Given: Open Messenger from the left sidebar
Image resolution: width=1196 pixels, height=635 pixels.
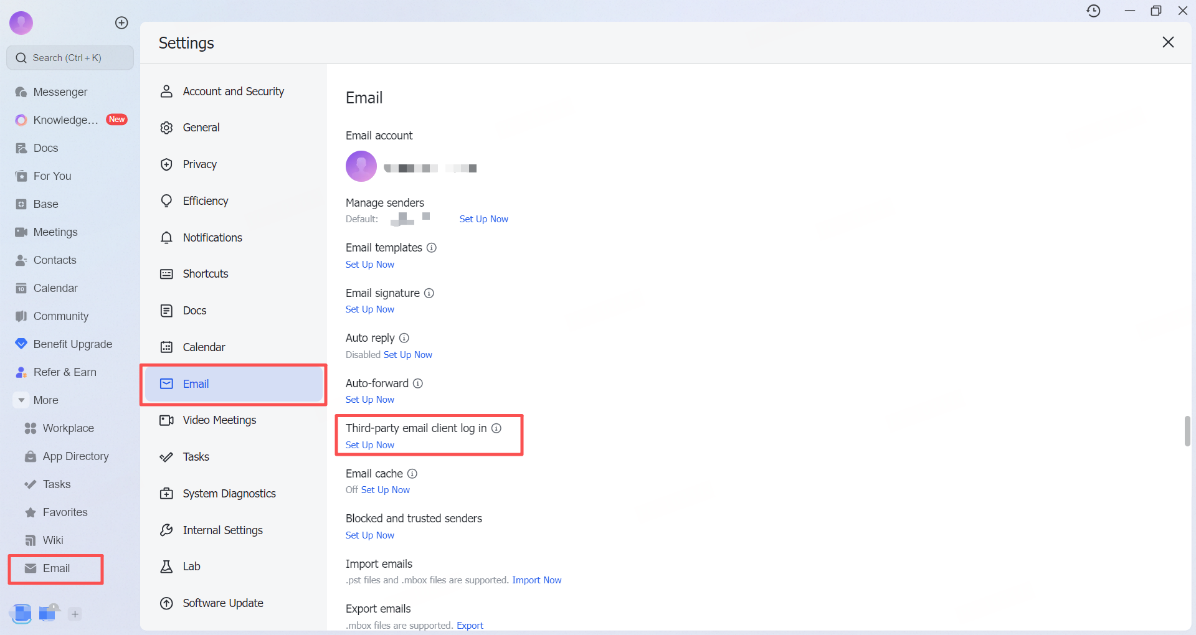Looking at the screenshot, I should pyautogui.click(x=60, y=92).
